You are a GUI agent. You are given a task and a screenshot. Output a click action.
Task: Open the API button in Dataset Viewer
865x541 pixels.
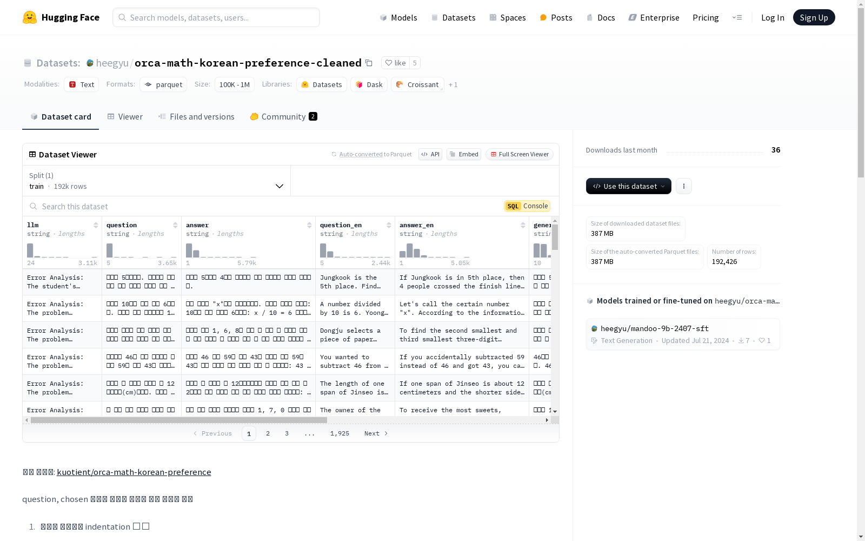tap(430, 154)
